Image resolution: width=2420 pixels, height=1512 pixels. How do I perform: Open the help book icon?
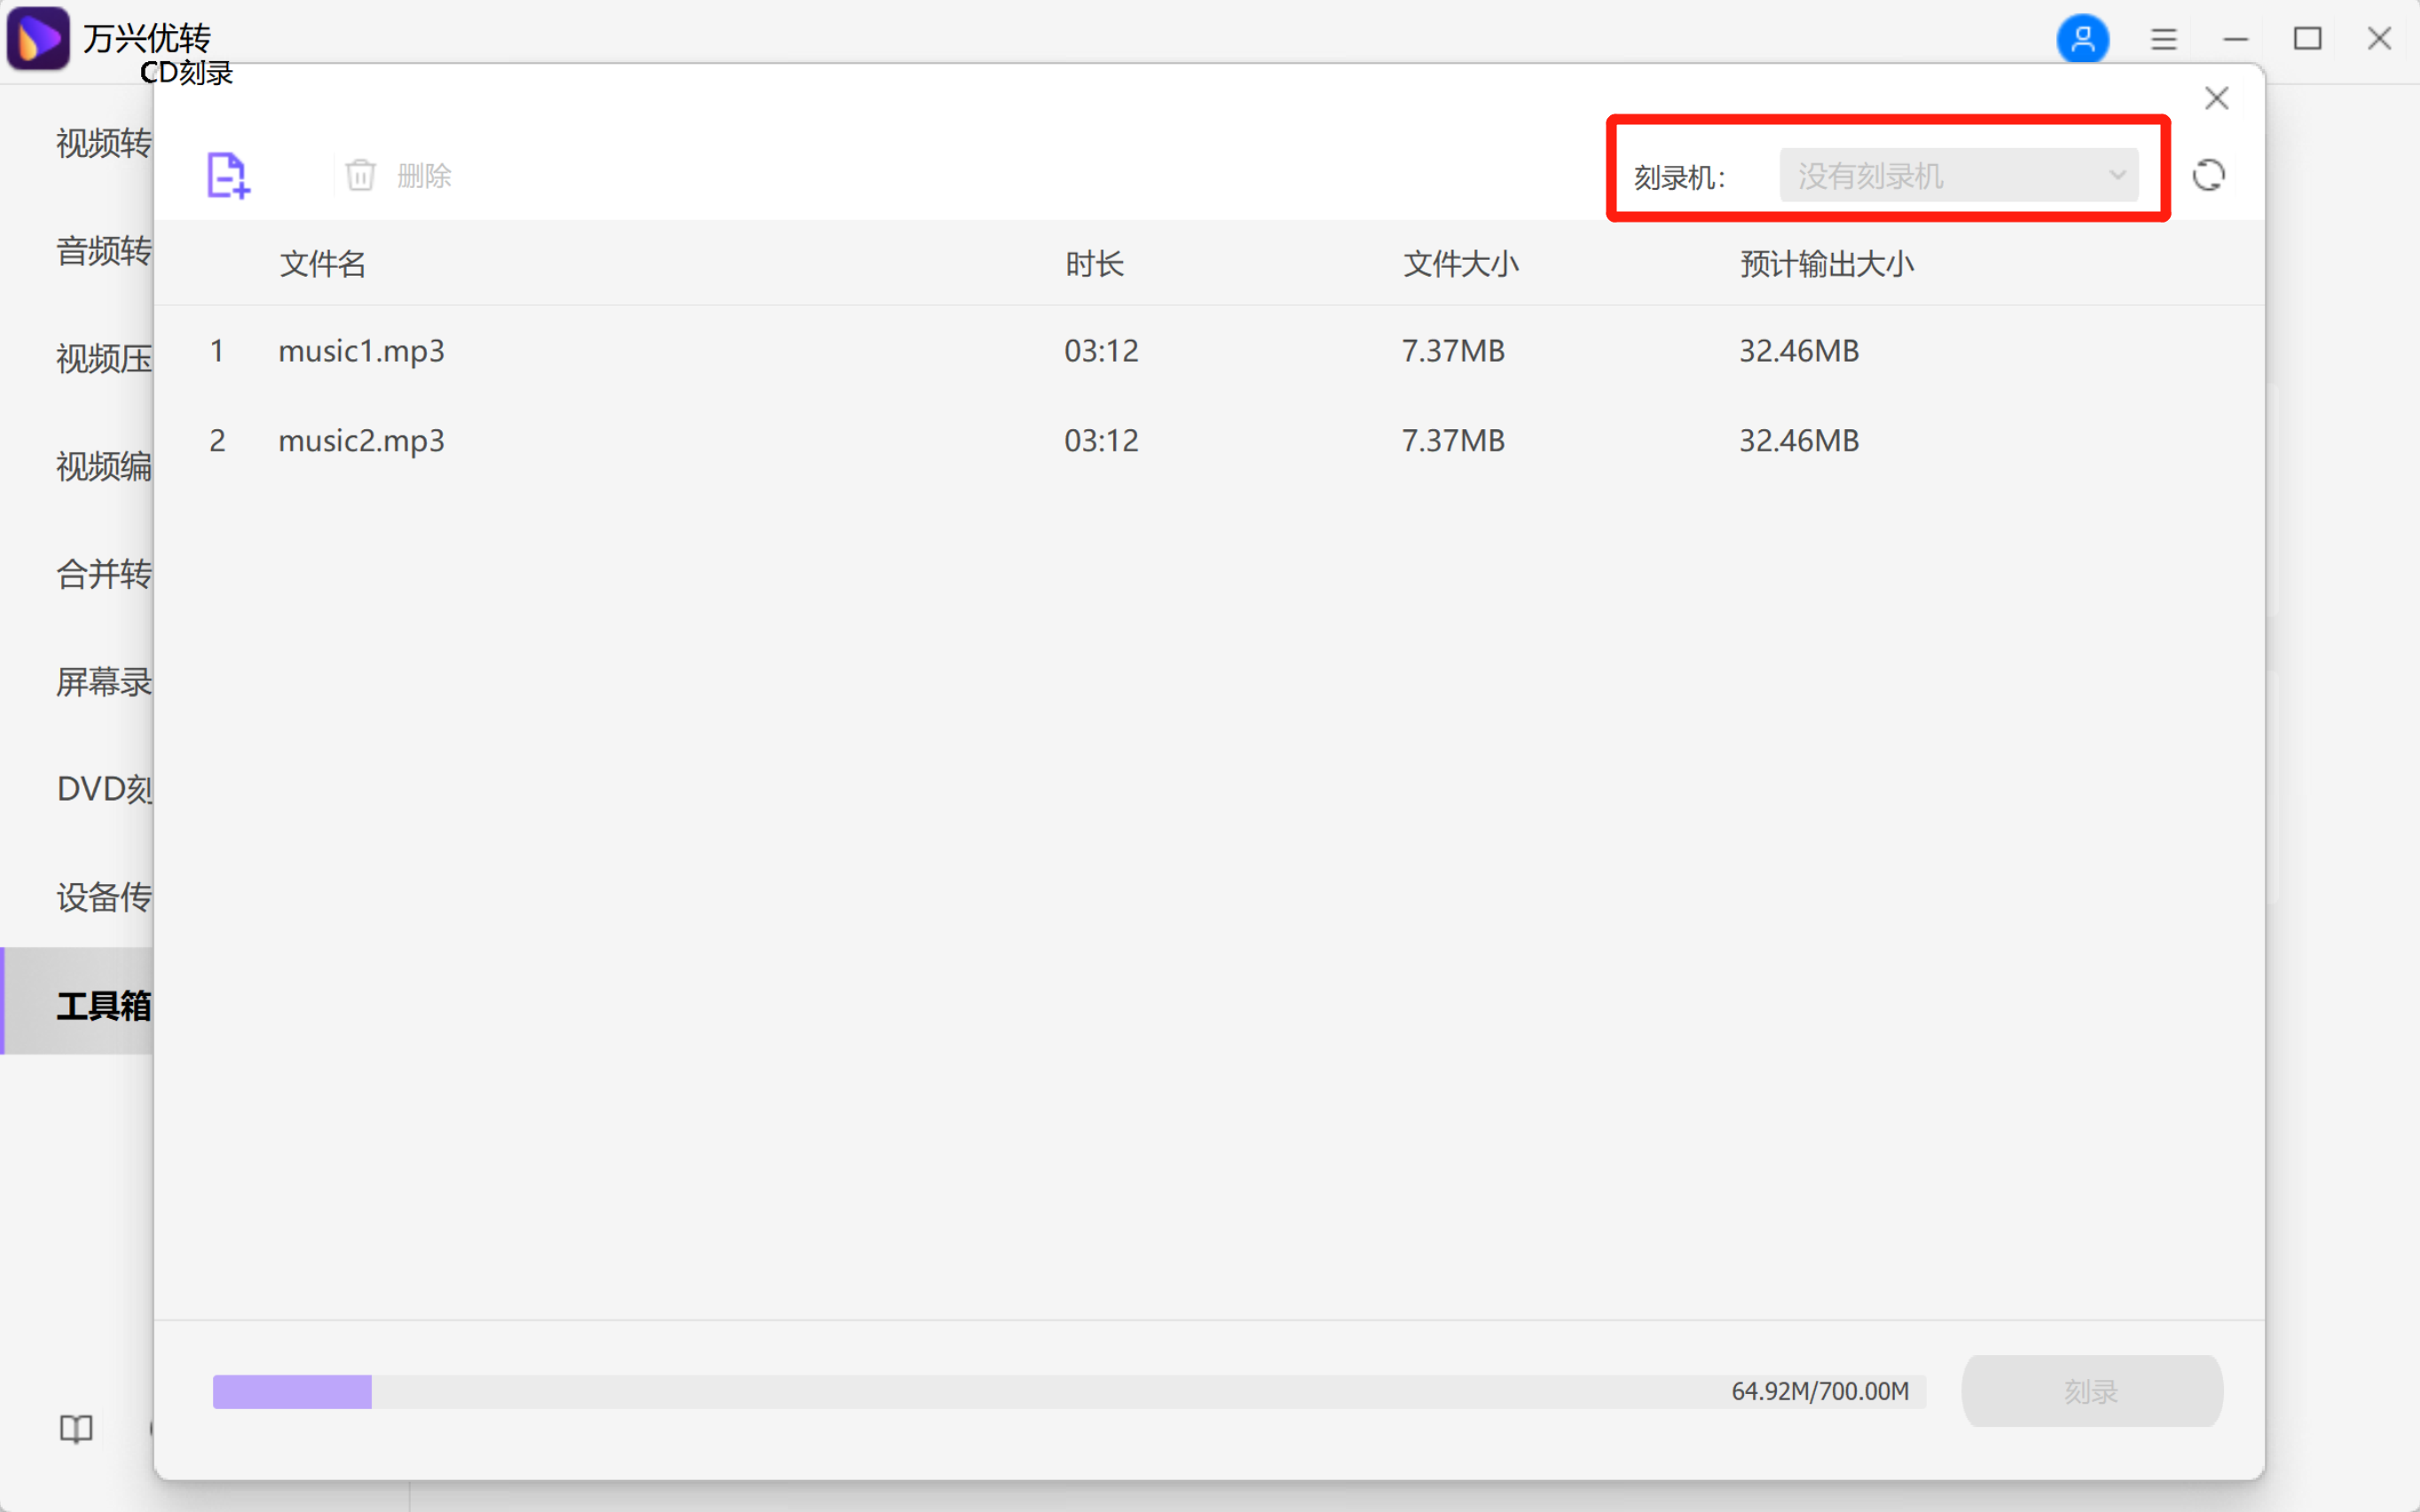(76, 1428)
